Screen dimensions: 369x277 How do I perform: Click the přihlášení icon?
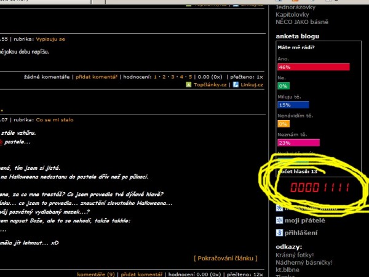pos(279,233)
